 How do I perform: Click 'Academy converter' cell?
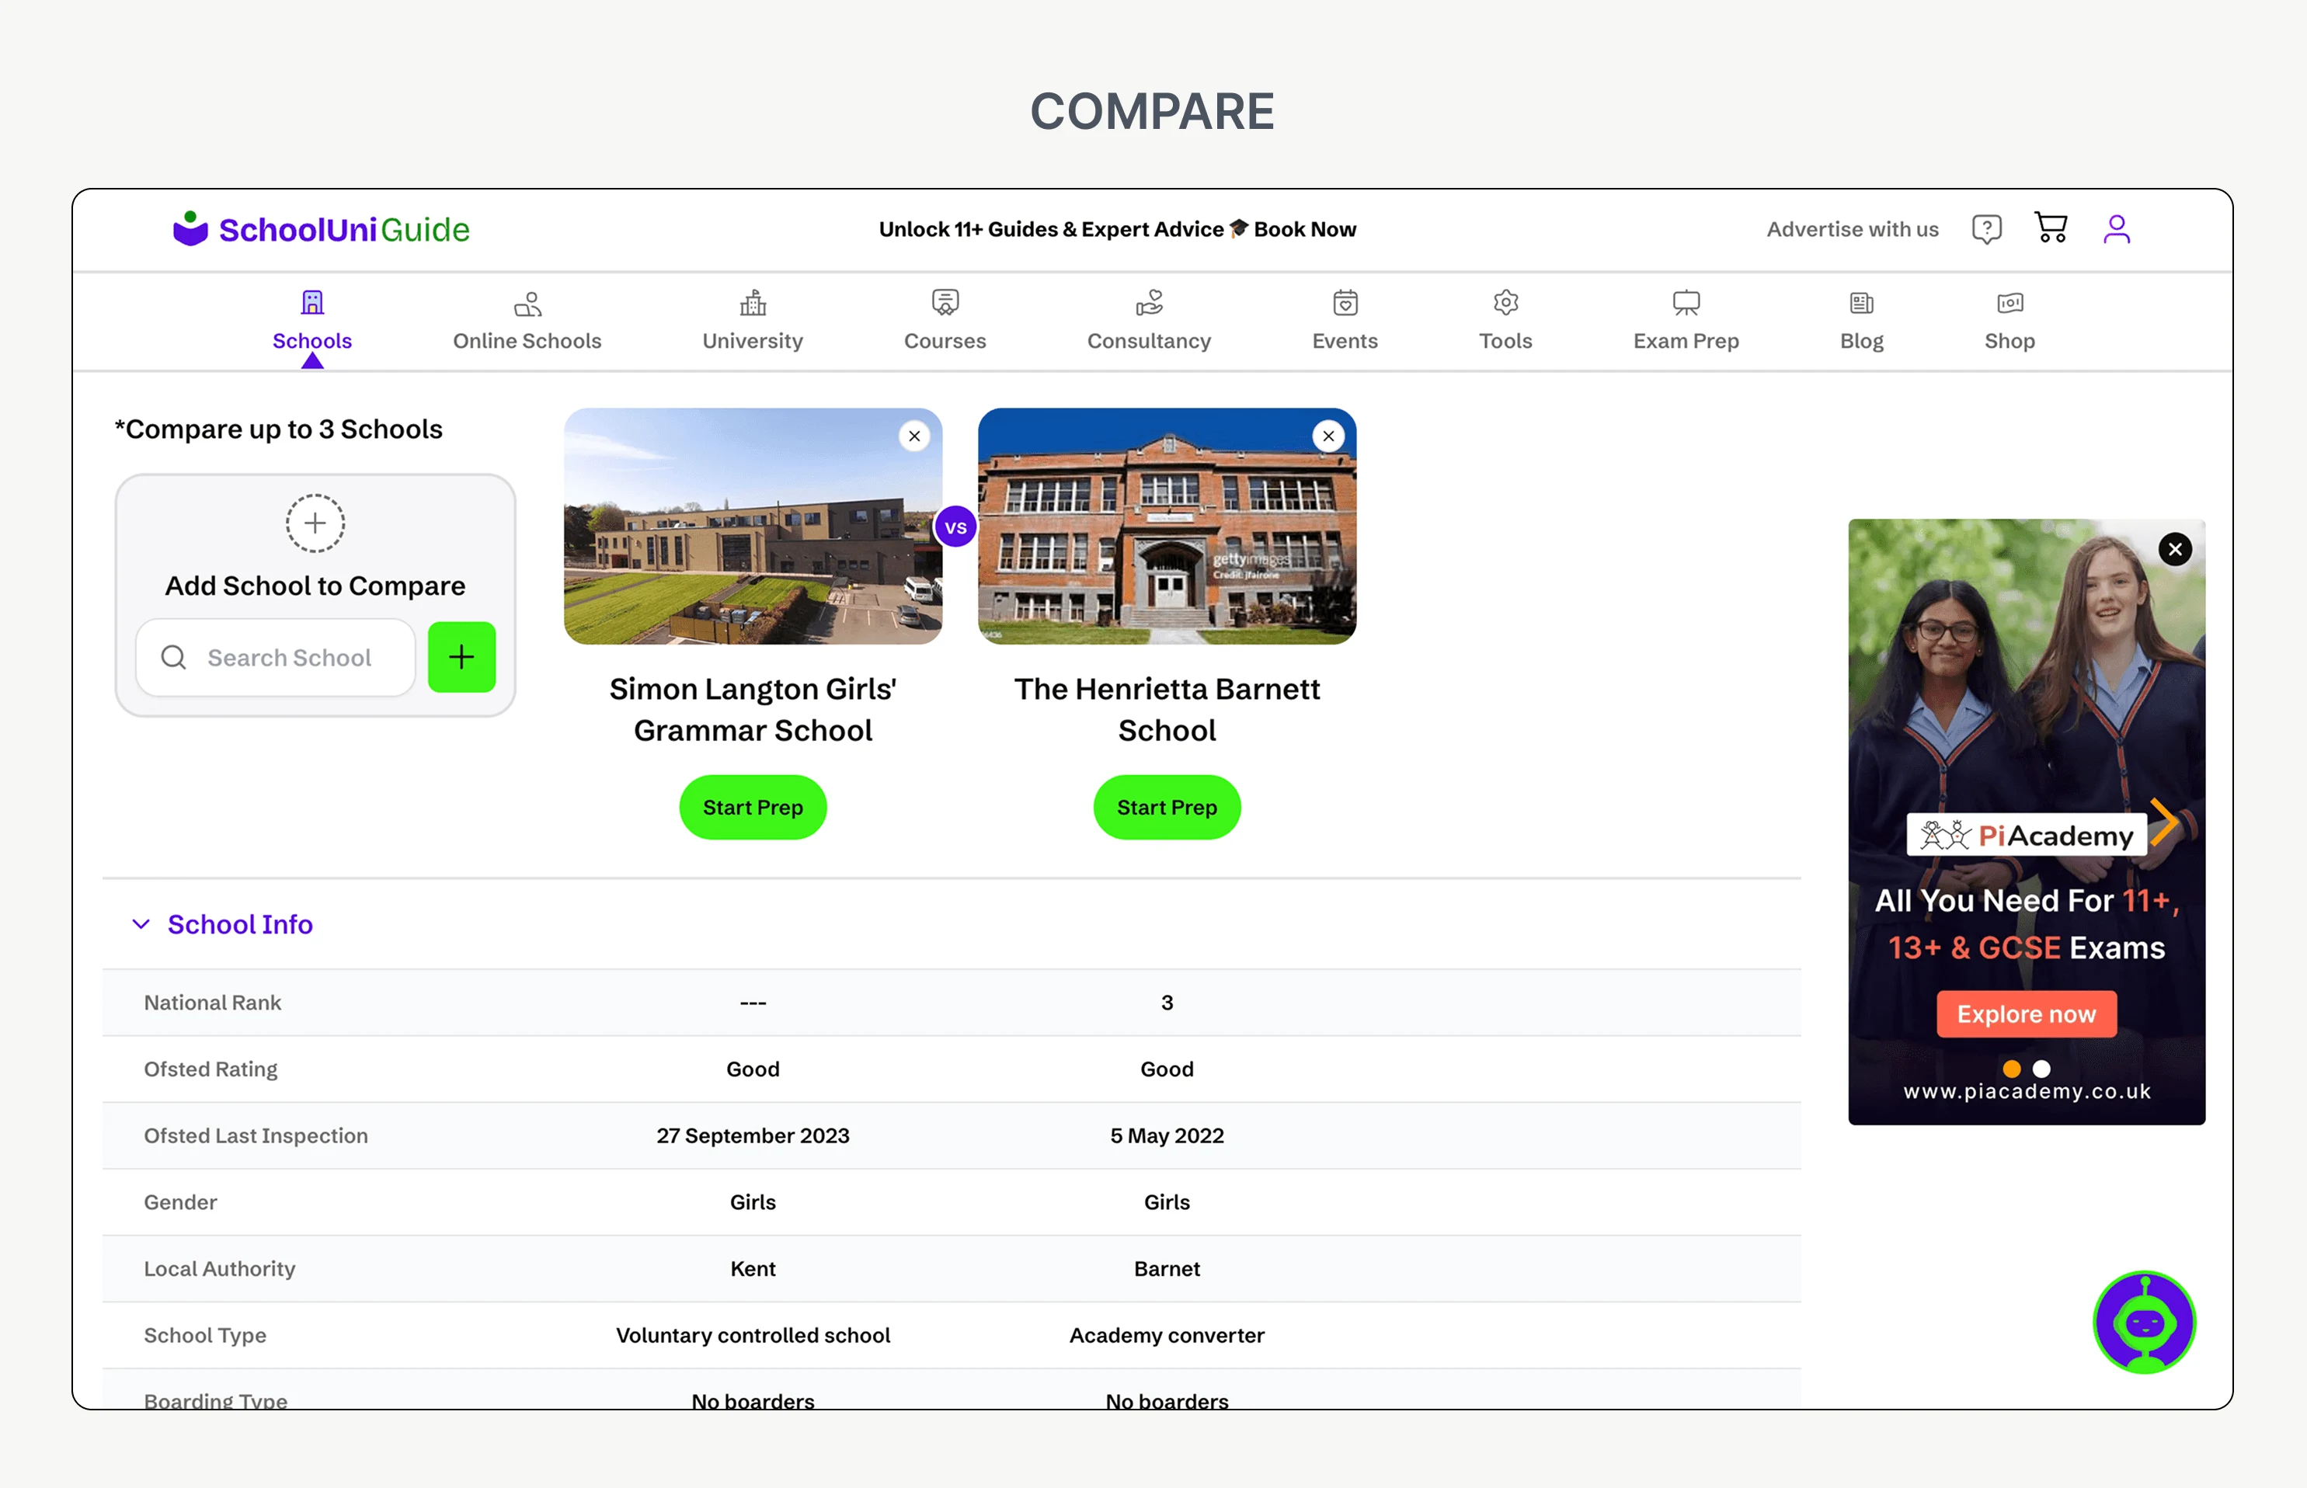click(1167, 1337)
